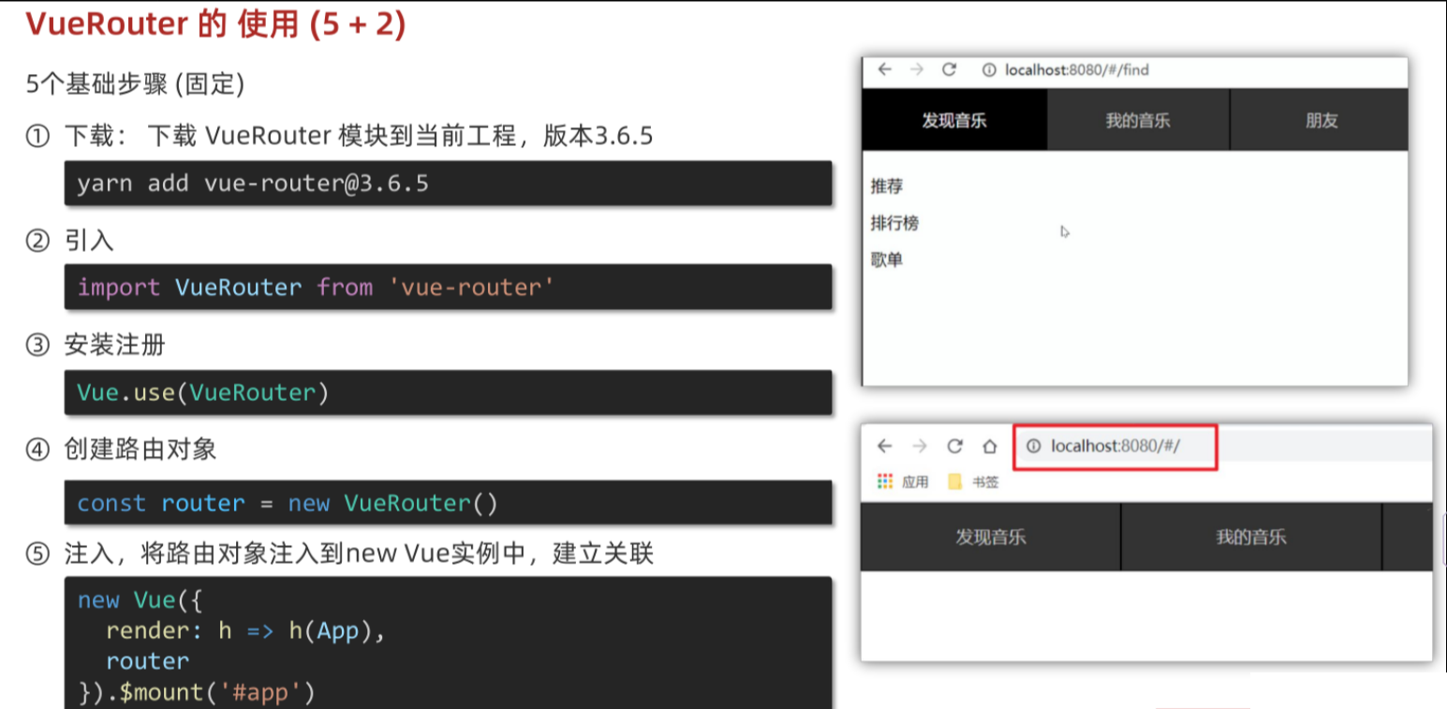Open the 发现音乐 tab in upper browser

[x=954, y=120]
